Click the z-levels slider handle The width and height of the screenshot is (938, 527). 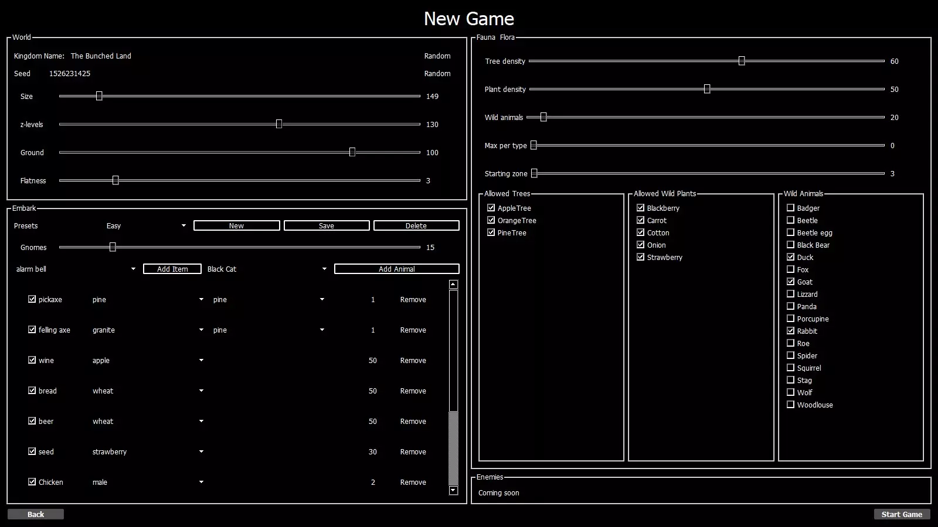coord(279,124)
